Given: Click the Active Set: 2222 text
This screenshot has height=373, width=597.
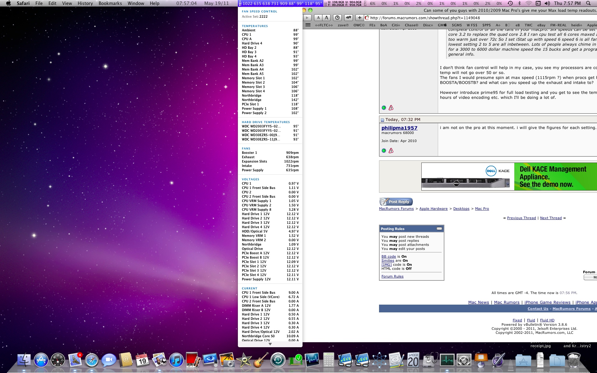Looking at the screenshot, I should click(x=255, y=17).
